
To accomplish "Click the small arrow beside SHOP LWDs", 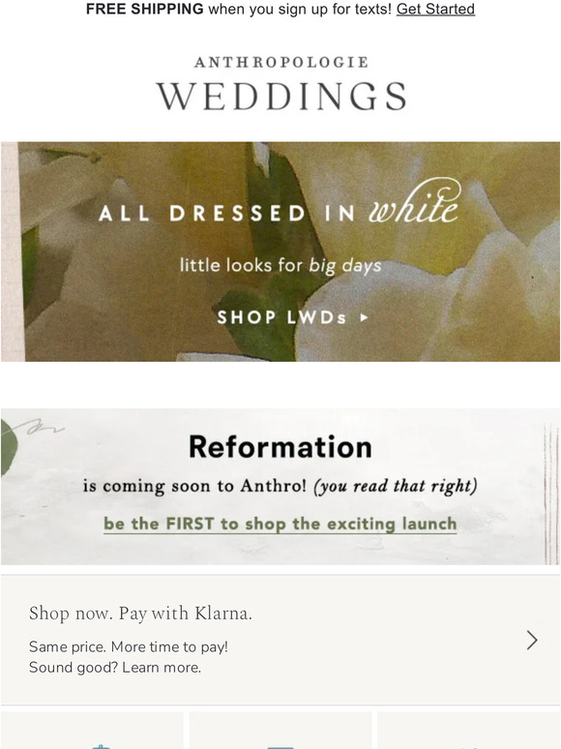I will pos(364,317).
